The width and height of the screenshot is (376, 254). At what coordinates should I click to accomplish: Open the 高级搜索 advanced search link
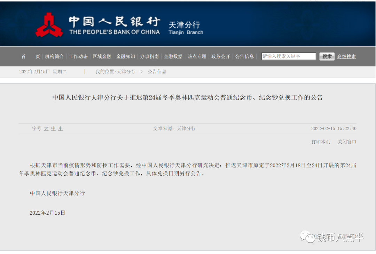pyautogui.click(x=346, y=57)
